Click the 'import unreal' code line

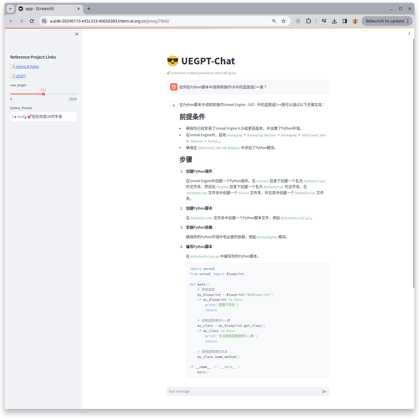[x=202, y=269]
